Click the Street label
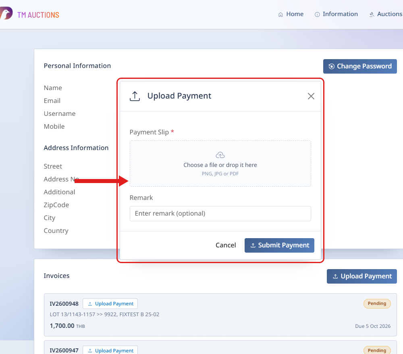Viewport: 403px width, 354px height. coord(53,167)
